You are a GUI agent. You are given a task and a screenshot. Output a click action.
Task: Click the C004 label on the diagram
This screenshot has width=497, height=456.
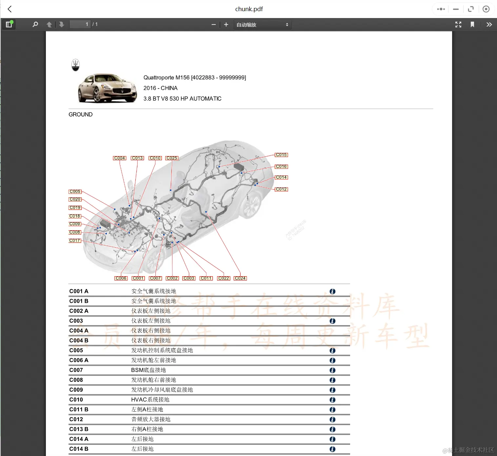pos(120,158)
